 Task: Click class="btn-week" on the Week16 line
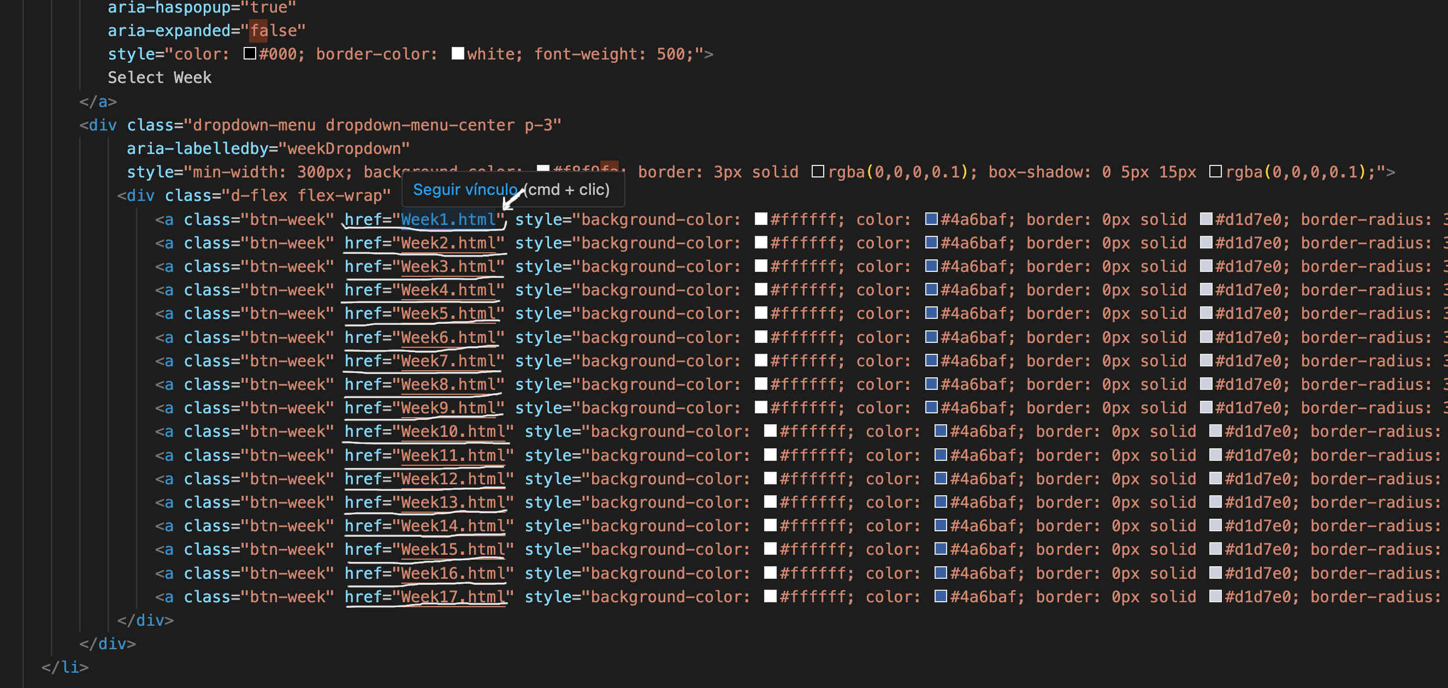(259, 574)
